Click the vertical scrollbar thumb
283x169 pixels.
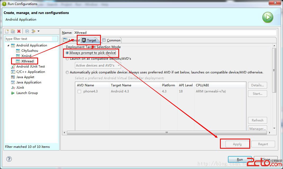[274, 70]
